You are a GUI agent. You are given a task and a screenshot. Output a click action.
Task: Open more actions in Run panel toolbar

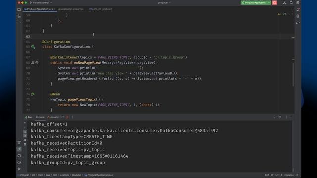72,117
